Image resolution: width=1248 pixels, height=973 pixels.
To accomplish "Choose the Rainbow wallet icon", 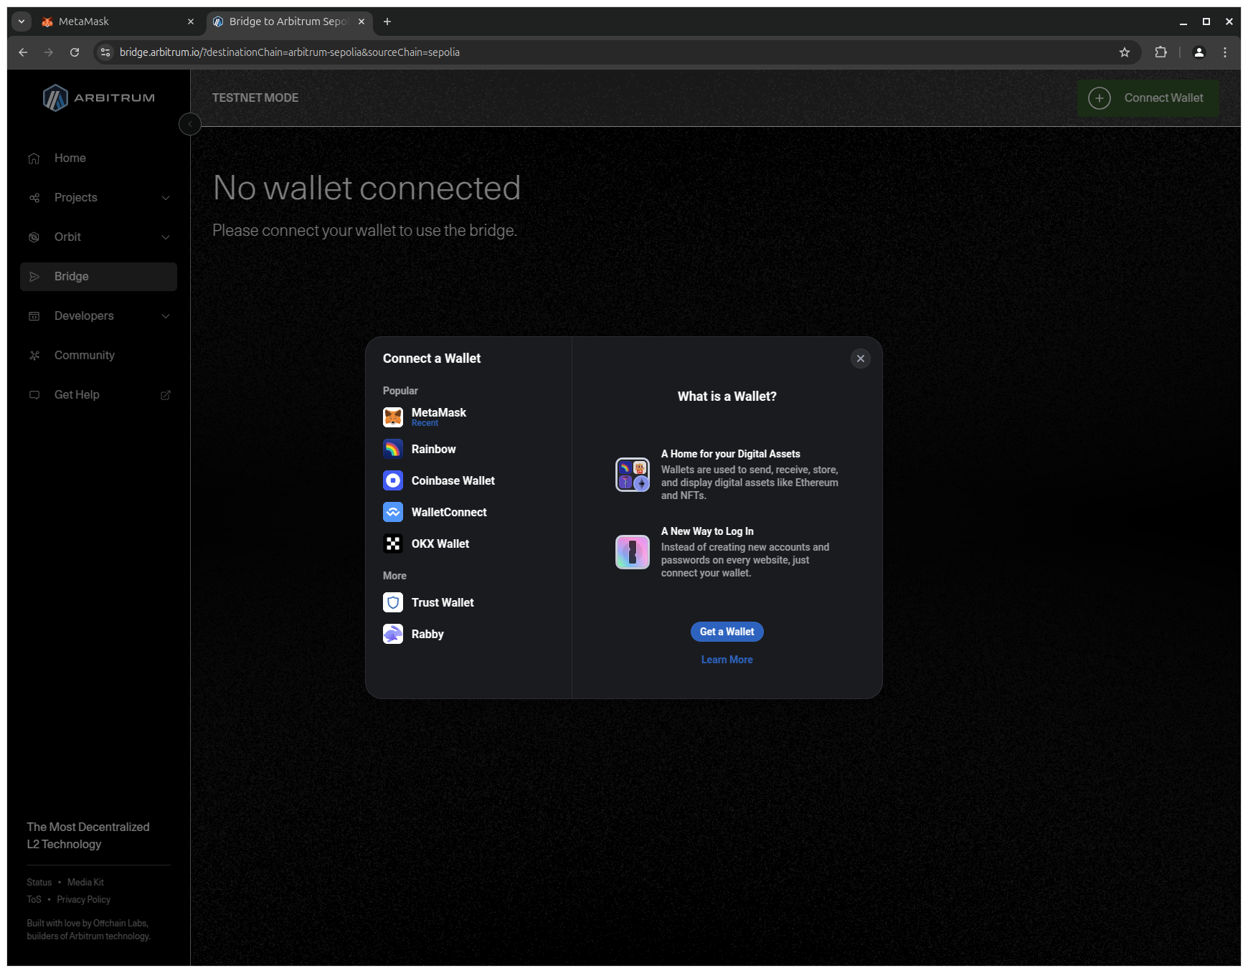I will (x=393, y=449).
